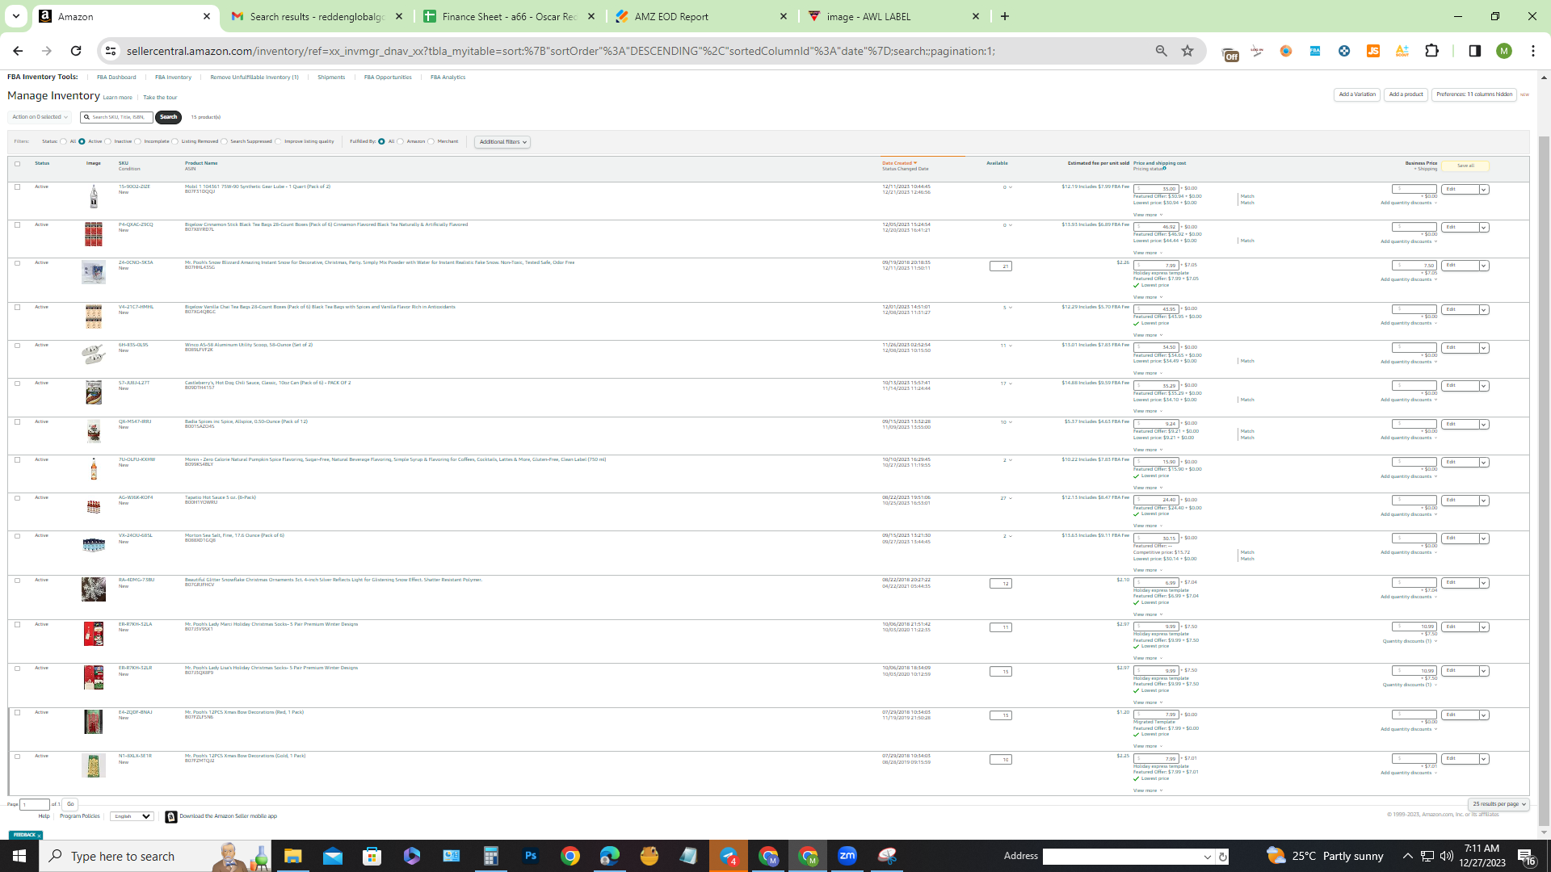This screenshot has width=1551, height=872.
Task: Select checkbox for Bigelow Cinnamon Stick tea row
Action: coord(17,224)
